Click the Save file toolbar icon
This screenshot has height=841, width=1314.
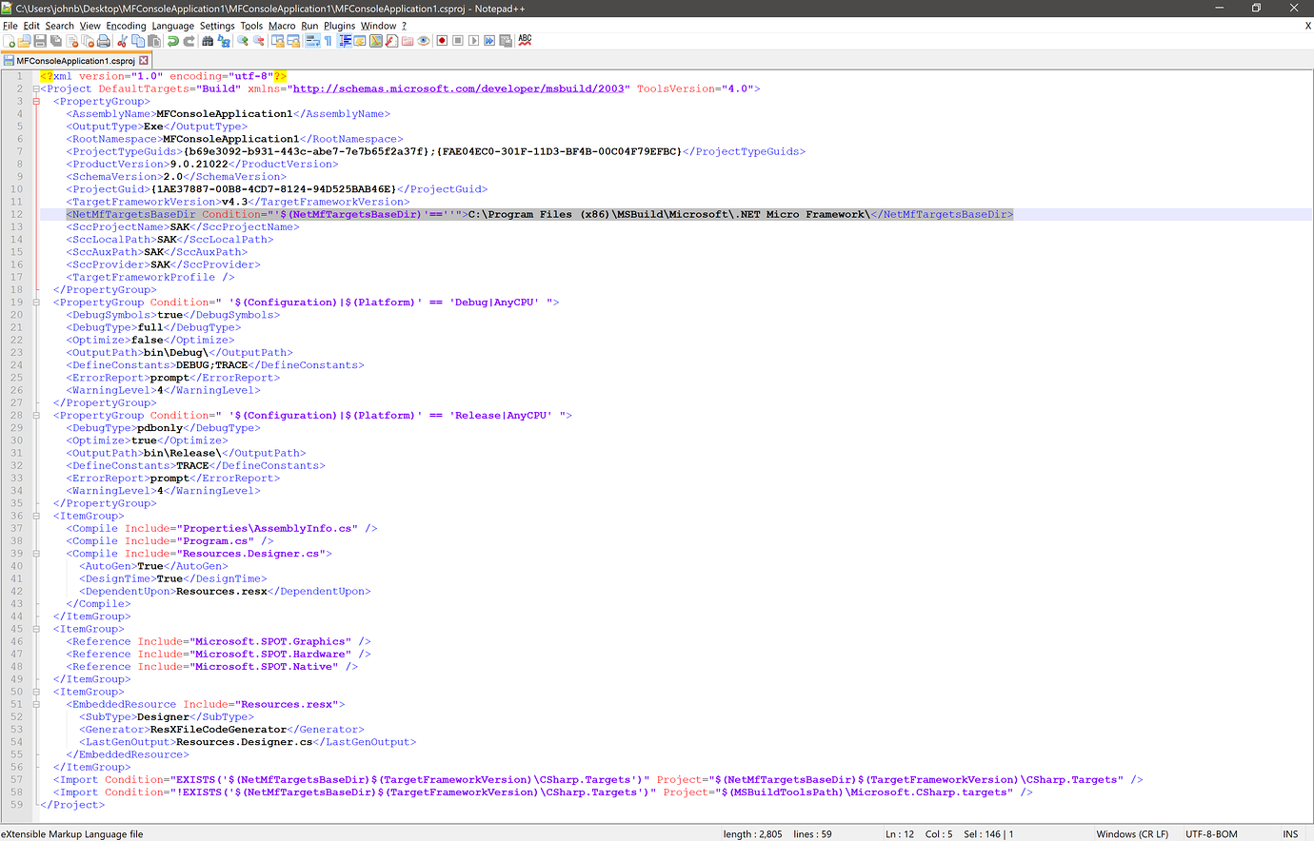[40, 41]
